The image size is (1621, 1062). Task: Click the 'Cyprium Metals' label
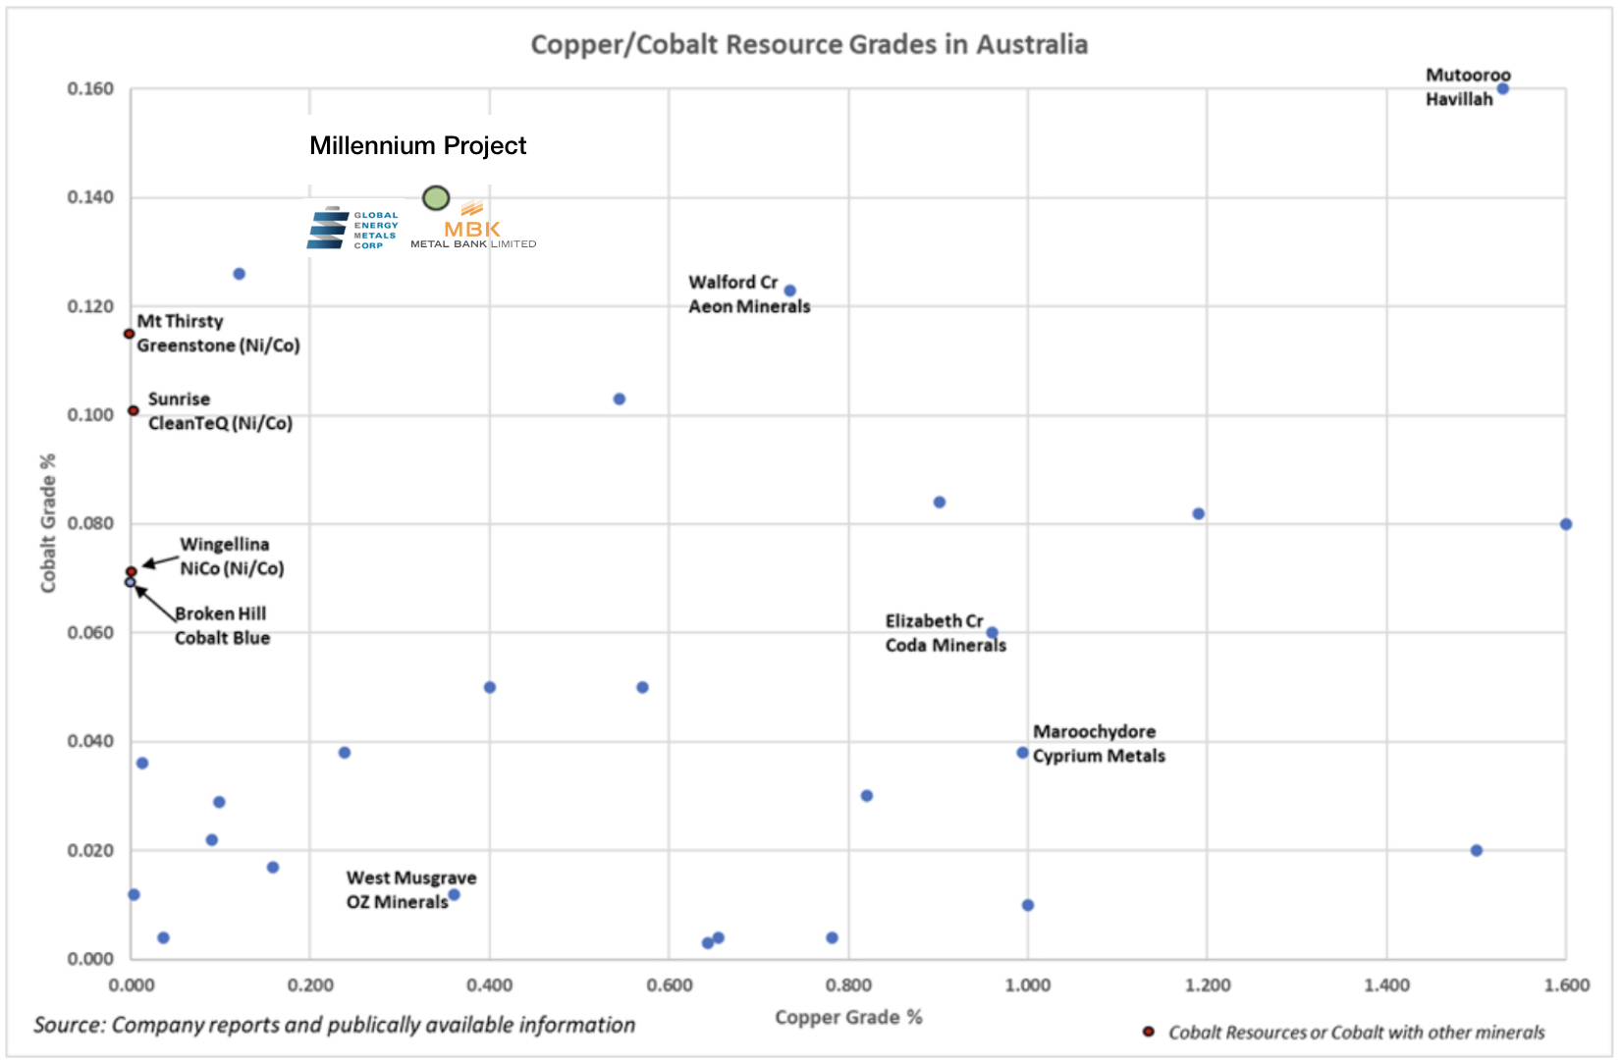tap(1099, 757)
